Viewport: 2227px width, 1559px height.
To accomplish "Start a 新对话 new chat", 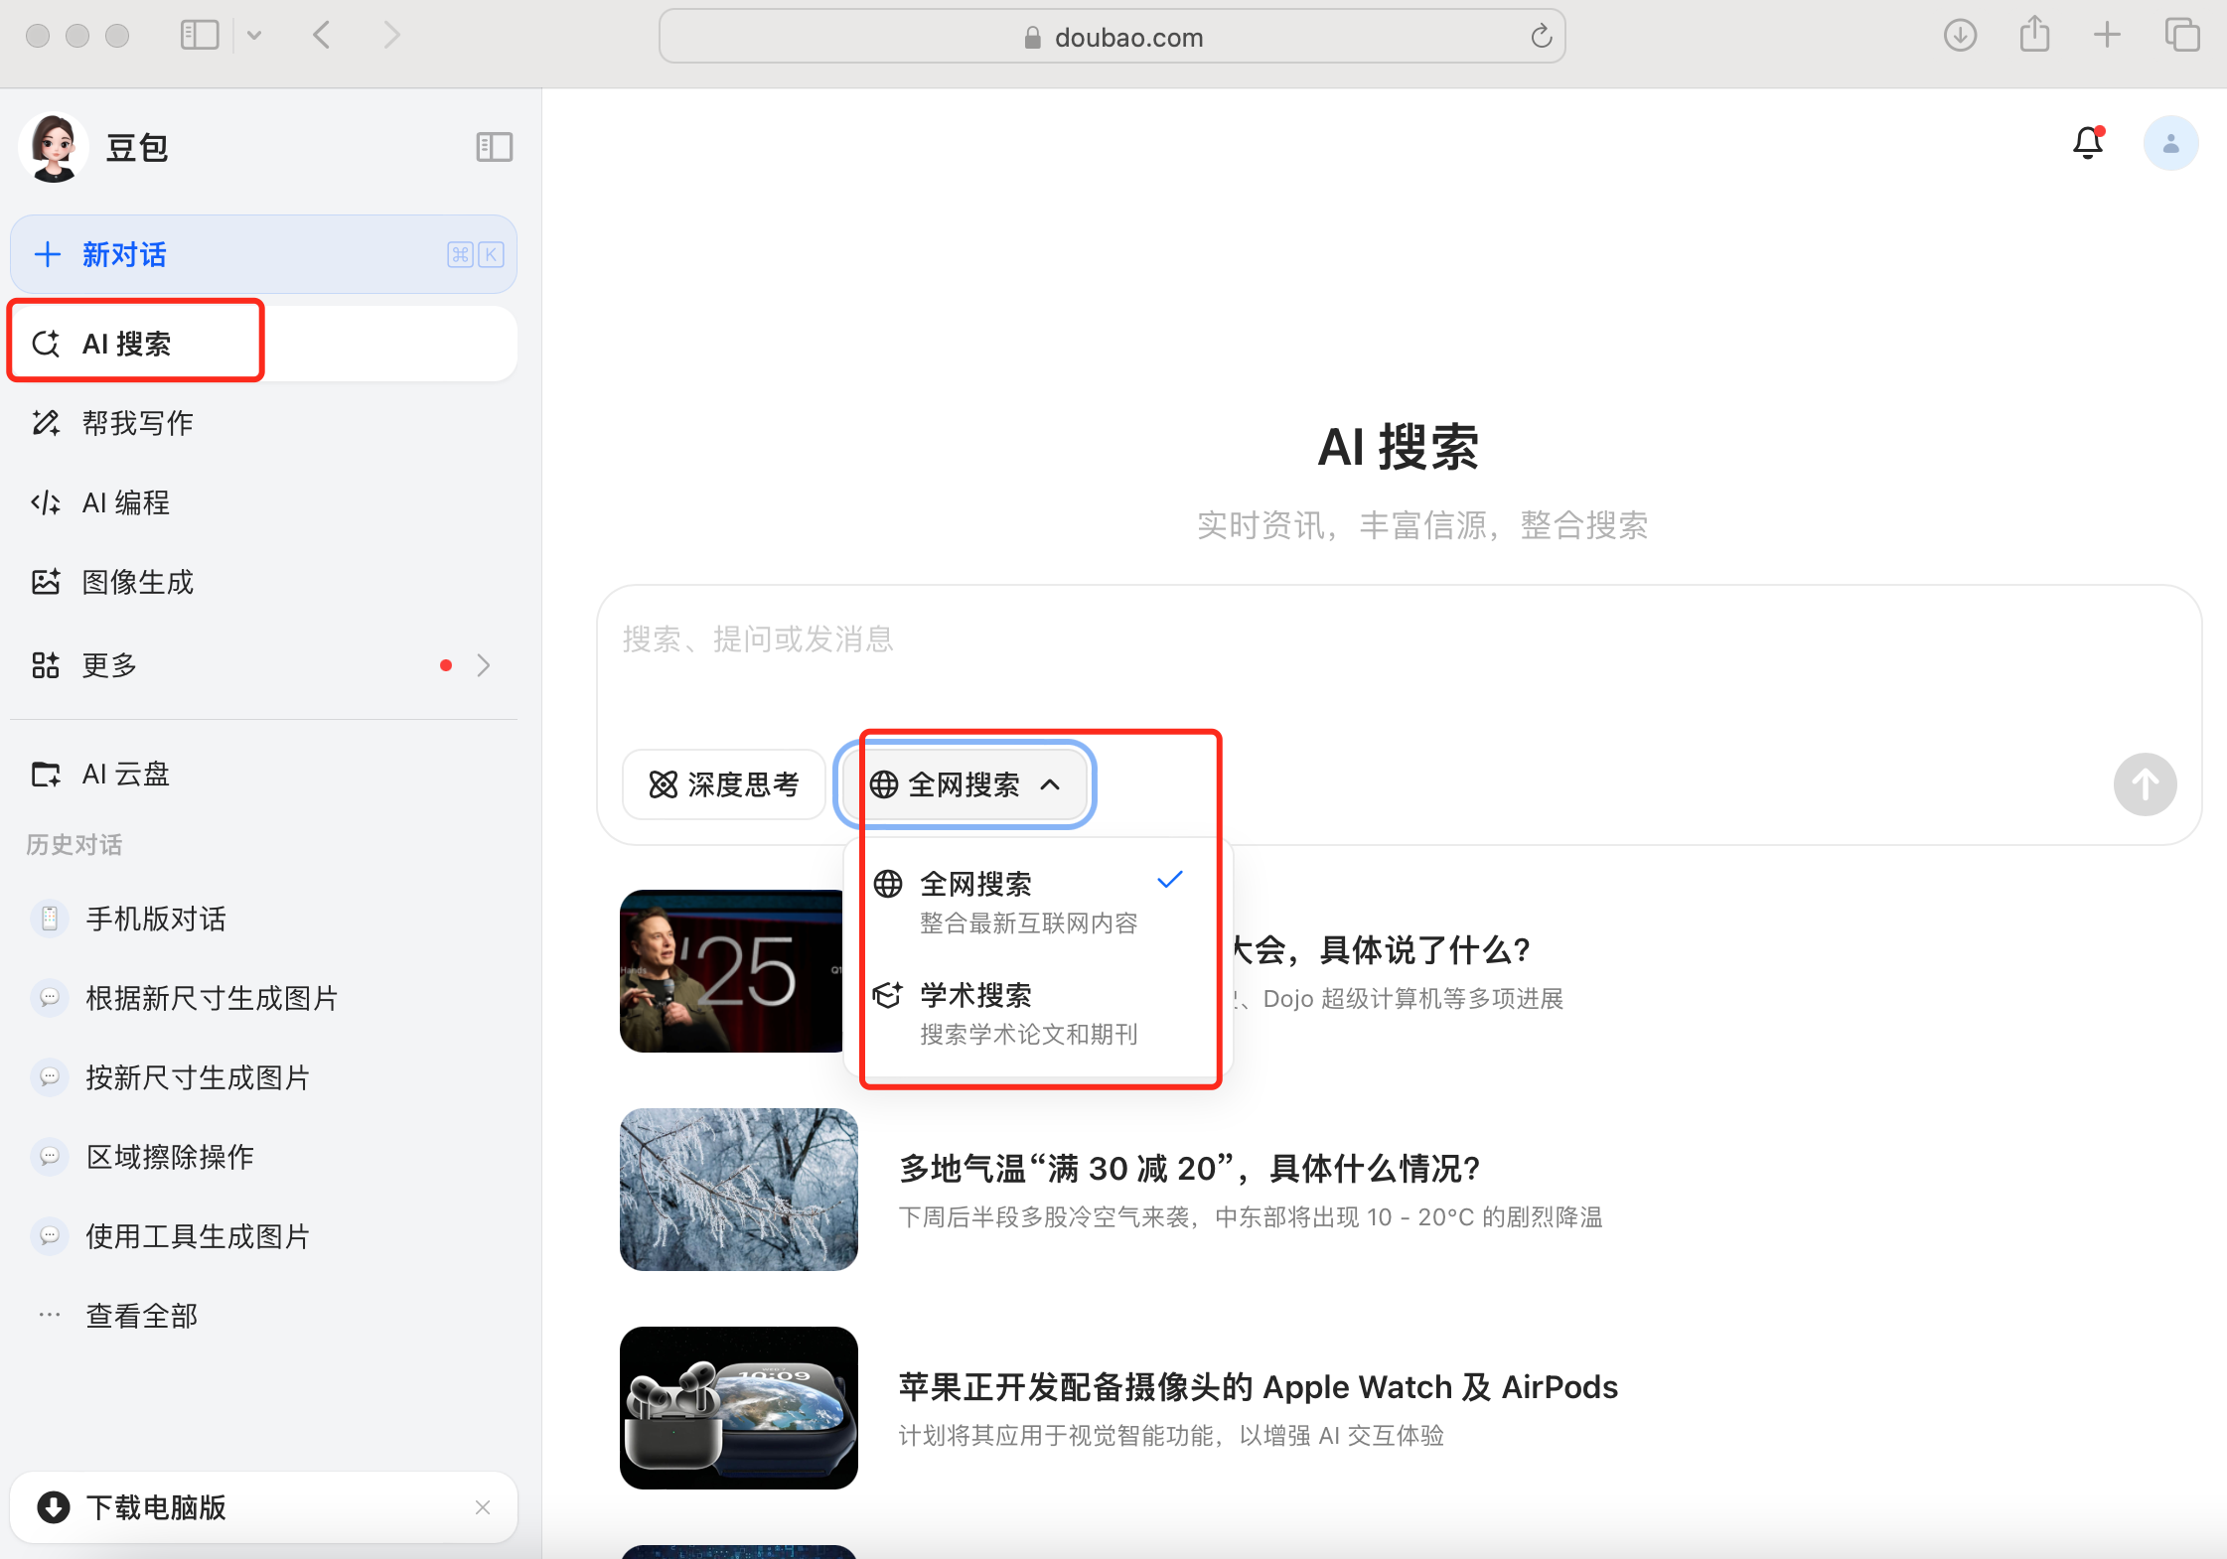I will [x=263, y=254].
